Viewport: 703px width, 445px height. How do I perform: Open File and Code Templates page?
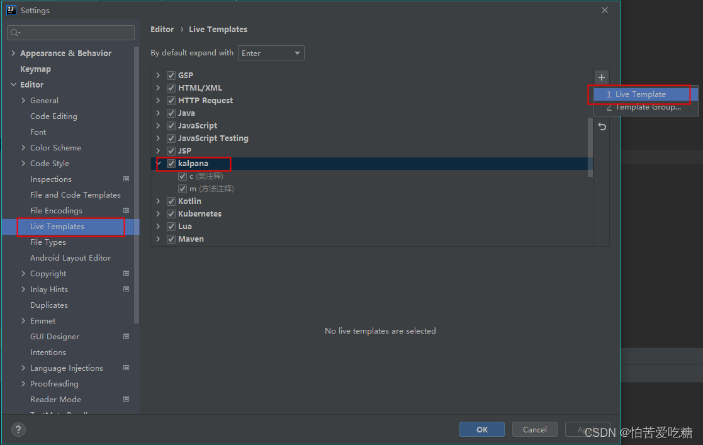point(76,194)
